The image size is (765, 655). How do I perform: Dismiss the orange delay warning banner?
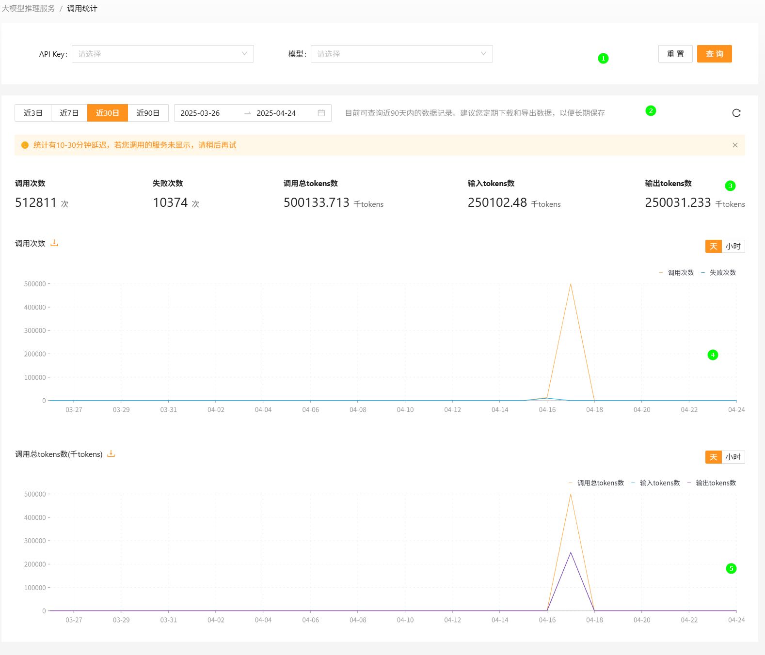click(x=735, y=145)
